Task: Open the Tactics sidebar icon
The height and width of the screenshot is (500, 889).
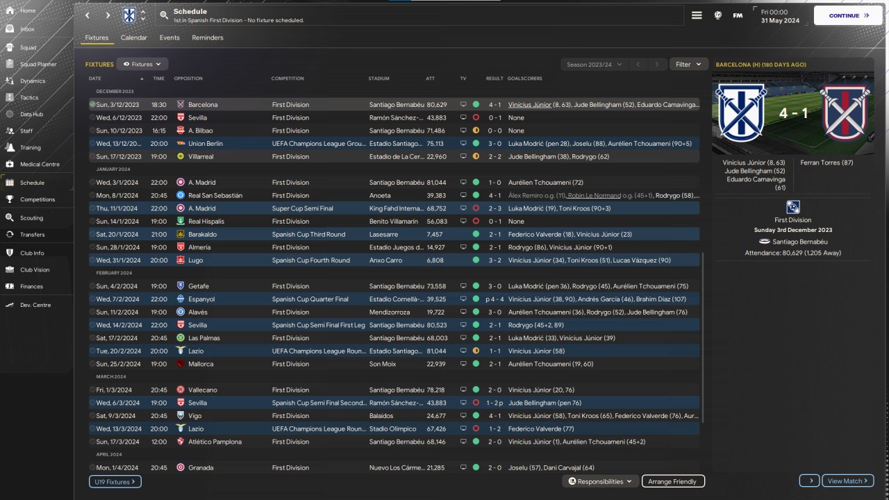Action: click(x=10, y=97)
